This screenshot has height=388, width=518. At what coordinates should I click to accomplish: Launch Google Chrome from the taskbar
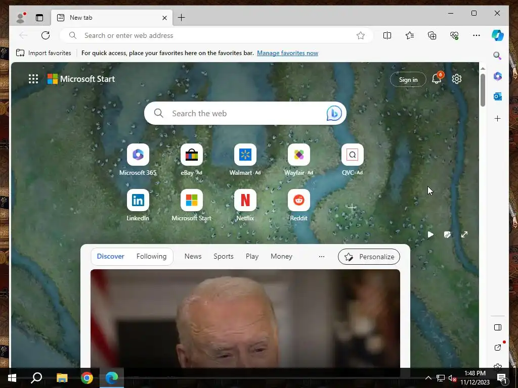point(87,378)
